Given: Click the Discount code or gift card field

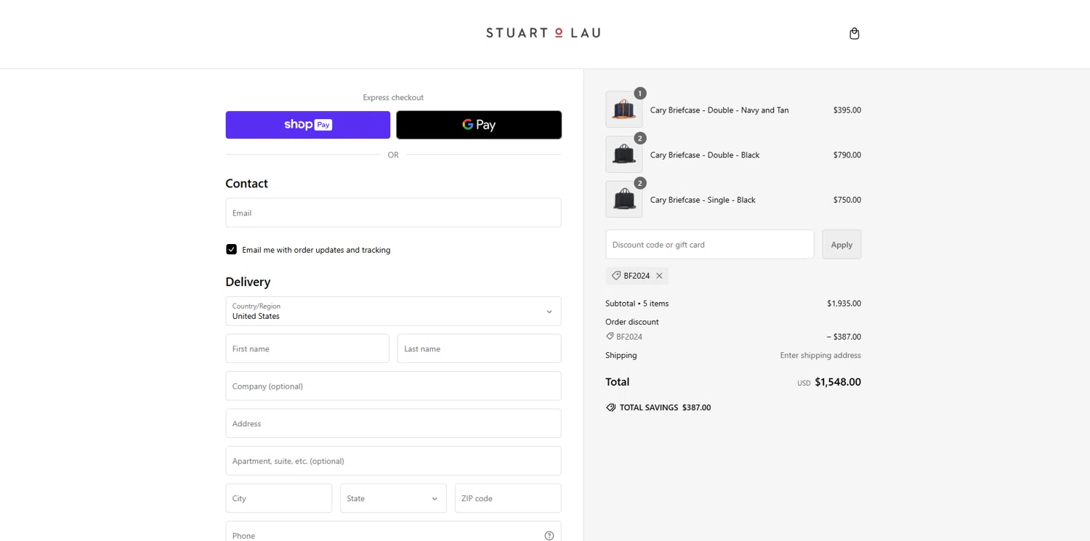Looking at the screenshot, I should (x=709, y=245).
